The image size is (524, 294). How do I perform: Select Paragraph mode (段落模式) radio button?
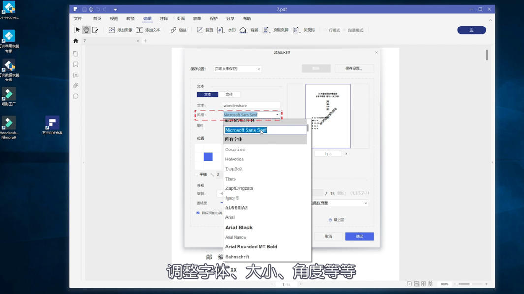pos(344,30)
